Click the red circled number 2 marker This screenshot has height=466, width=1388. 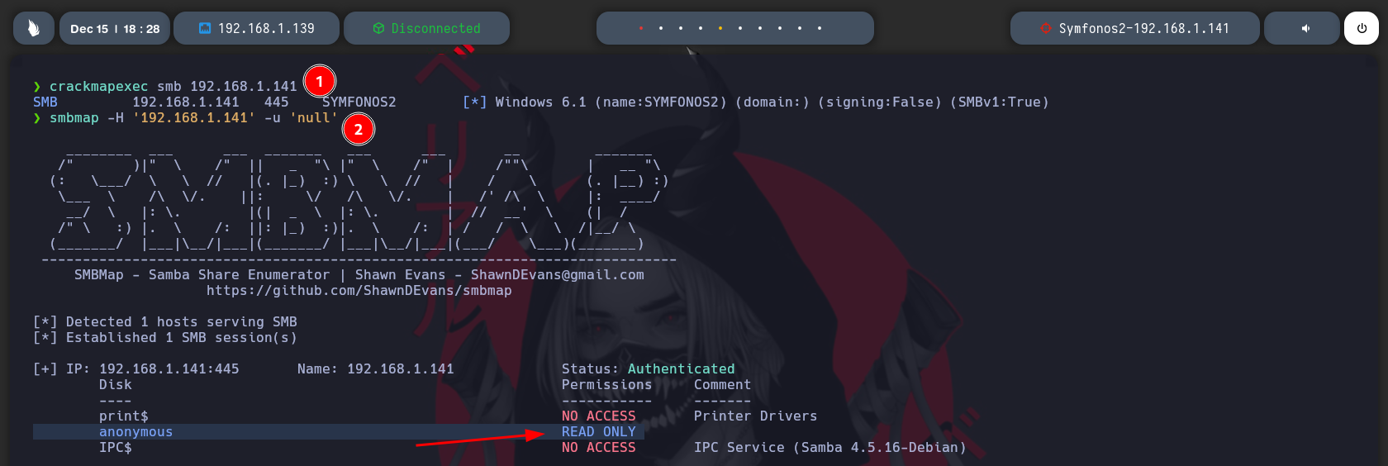tap(358, 129)
